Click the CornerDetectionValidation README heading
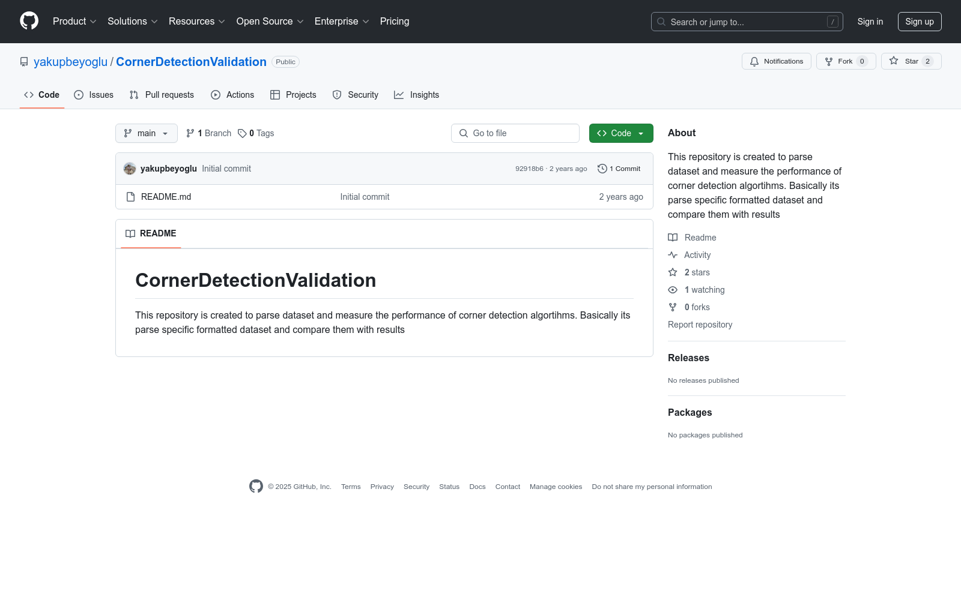 click(256, 280)
